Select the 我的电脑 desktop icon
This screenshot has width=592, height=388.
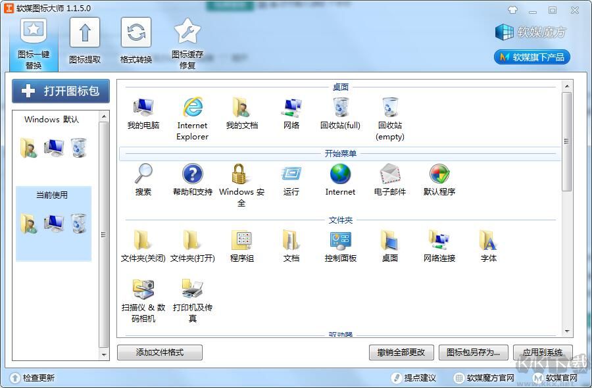(143, 107)
